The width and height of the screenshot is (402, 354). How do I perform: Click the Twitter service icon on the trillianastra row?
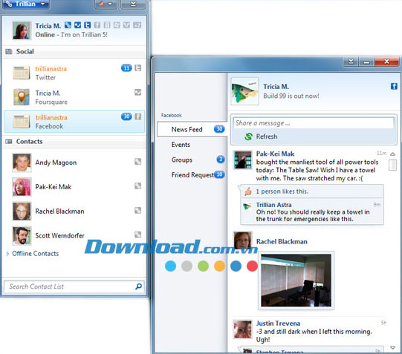(x=138, y=68)
